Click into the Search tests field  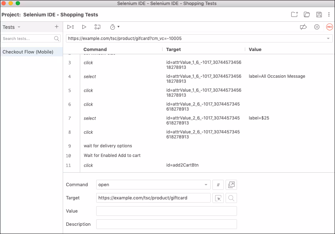tap(27, 39)
